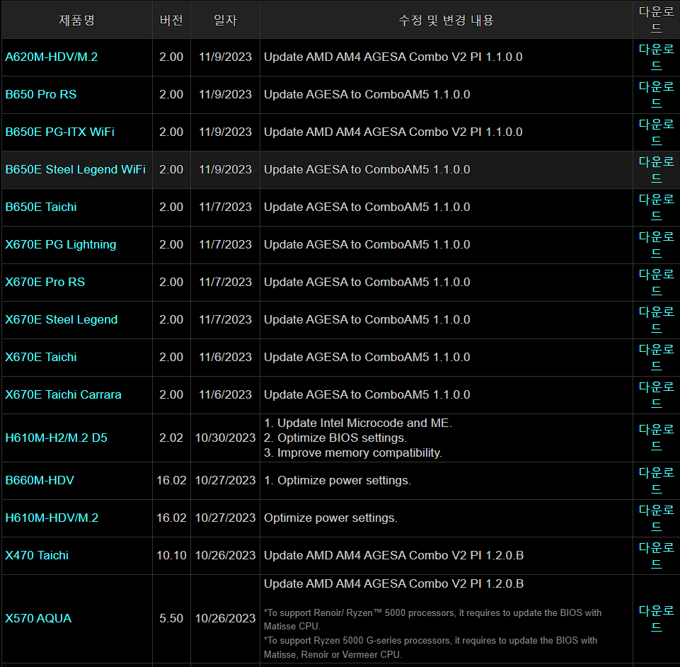Select Renoir/Ryzen 5000 processors note
The image size is (680, 667).
coord(432,620)
